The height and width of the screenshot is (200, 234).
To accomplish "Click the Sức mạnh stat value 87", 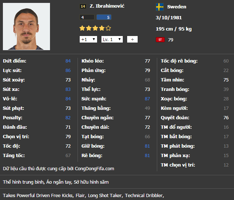I will pyautogui.click(x=147, y=99).
